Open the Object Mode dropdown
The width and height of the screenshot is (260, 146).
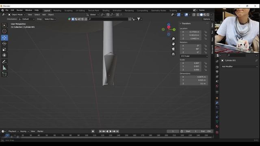click(17, 15)
